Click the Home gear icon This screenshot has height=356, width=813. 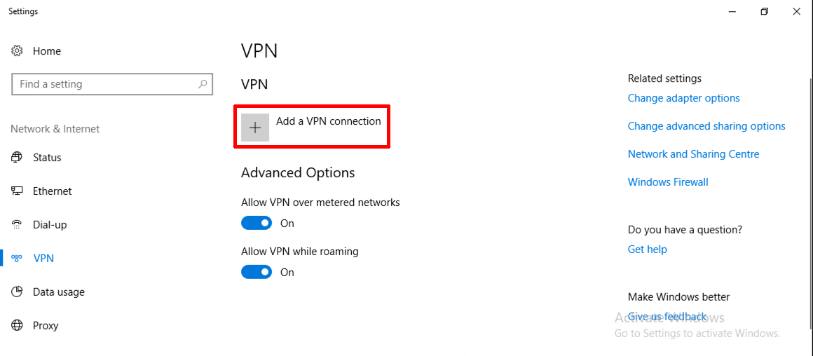tap(17, 50)
